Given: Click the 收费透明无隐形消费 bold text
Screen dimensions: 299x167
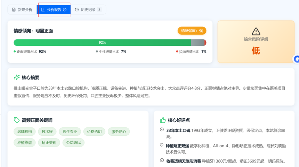Looking at the screenshot, I should (184, 161).
